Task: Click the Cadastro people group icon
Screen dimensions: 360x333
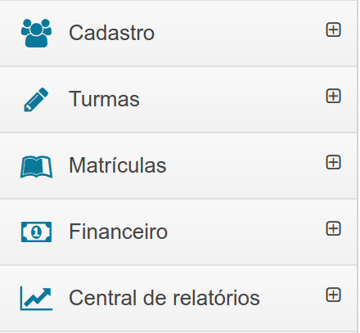Action: tap(36, 33)
